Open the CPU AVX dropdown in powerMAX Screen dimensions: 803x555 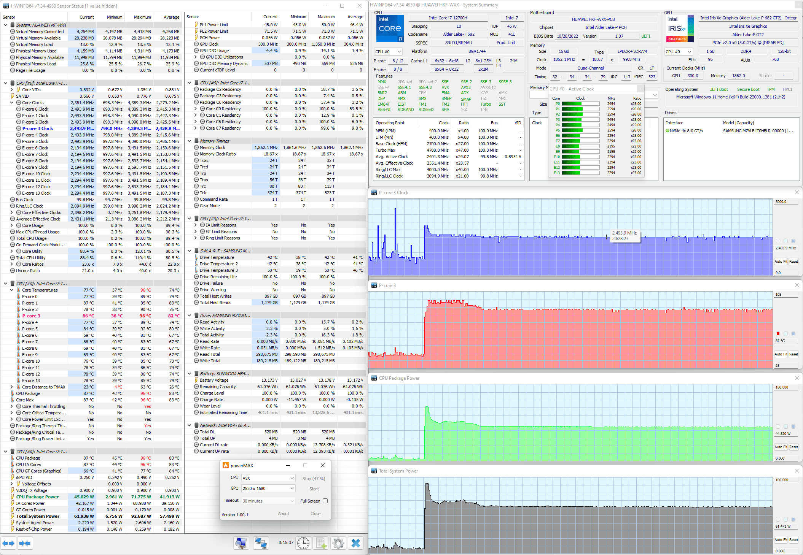tap(268, 478)
